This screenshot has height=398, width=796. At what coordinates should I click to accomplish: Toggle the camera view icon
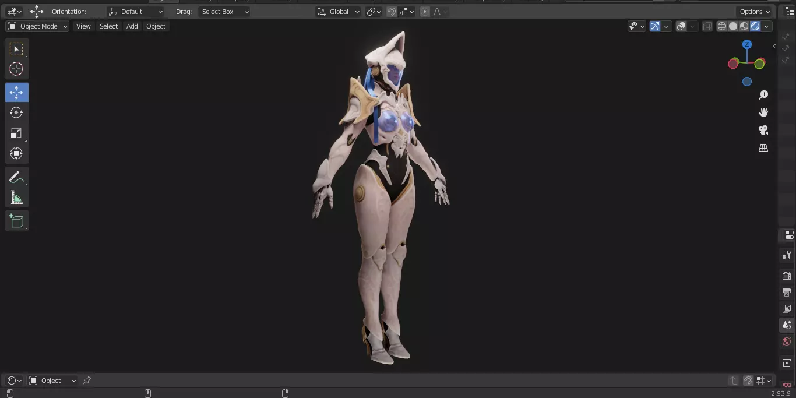click(x=763, y=130)
